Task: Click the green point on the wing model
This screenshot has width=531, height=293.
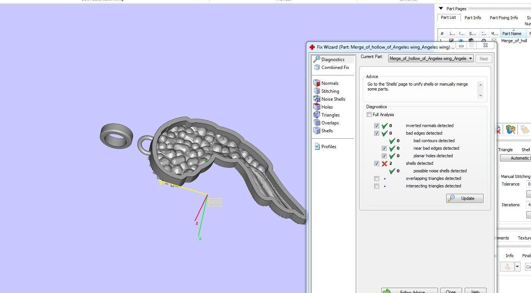Action: click(x=207, y=160)
